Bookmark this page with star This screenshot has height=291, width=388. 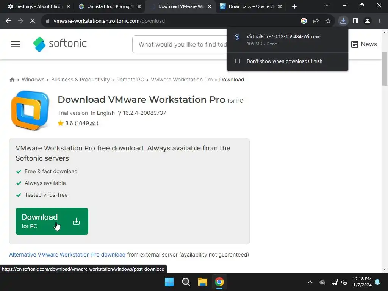(328, 21)
